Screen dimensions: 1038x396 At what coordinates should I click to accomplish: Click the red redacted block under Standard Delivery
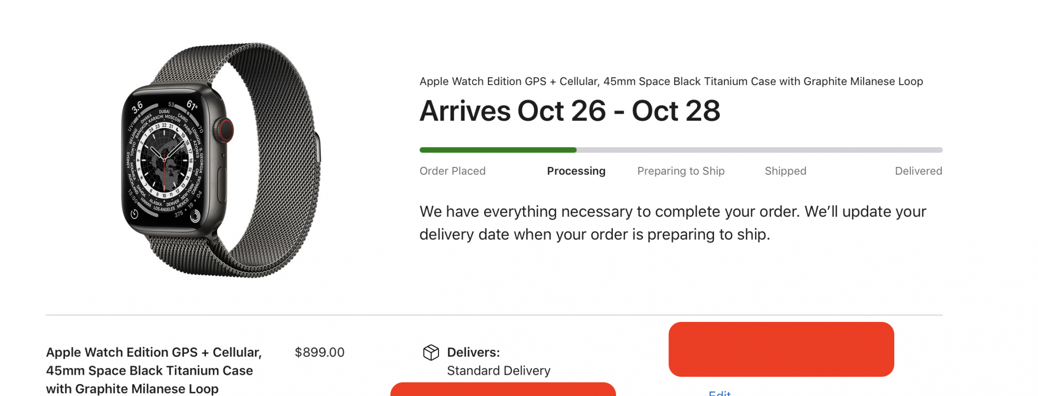[503, 390]
